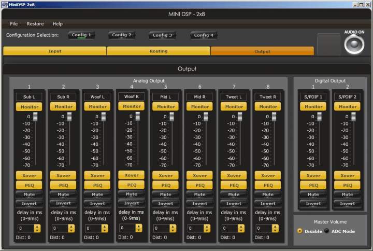This screenshot has width=373, height=251.
Task: Click Monitor on Mid R channel
Action: click(200, 107)
